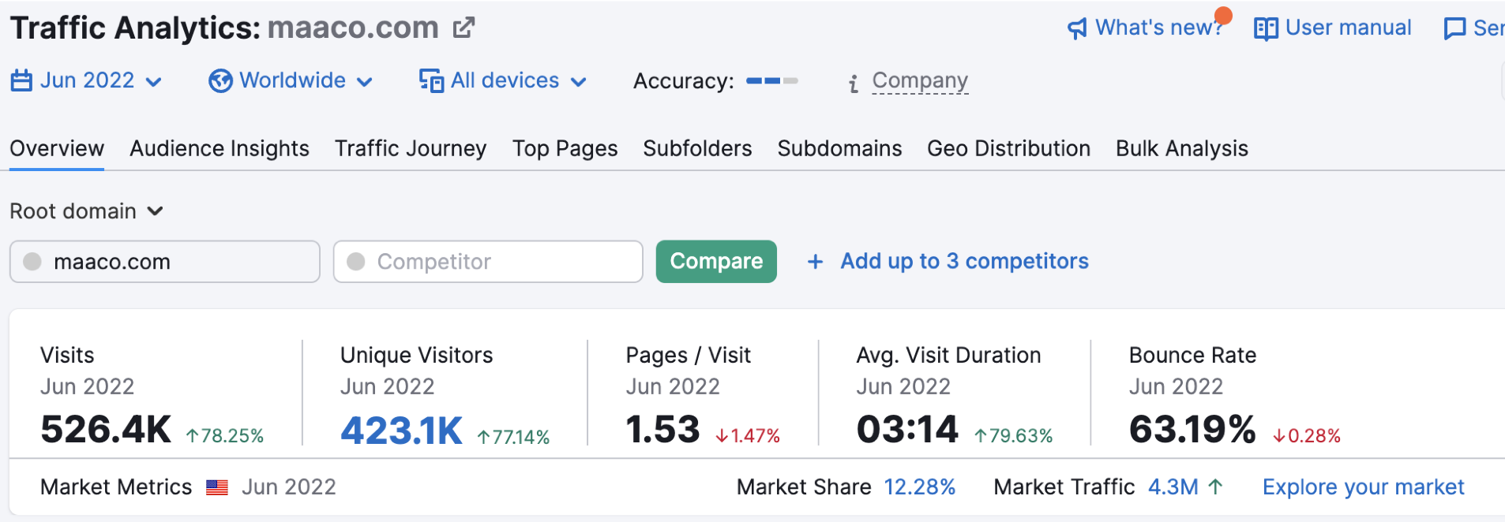Follow the Explore your market link
Image resolution: width=1505 pixels, height=522 pixels.
(x=1363, y=487)
